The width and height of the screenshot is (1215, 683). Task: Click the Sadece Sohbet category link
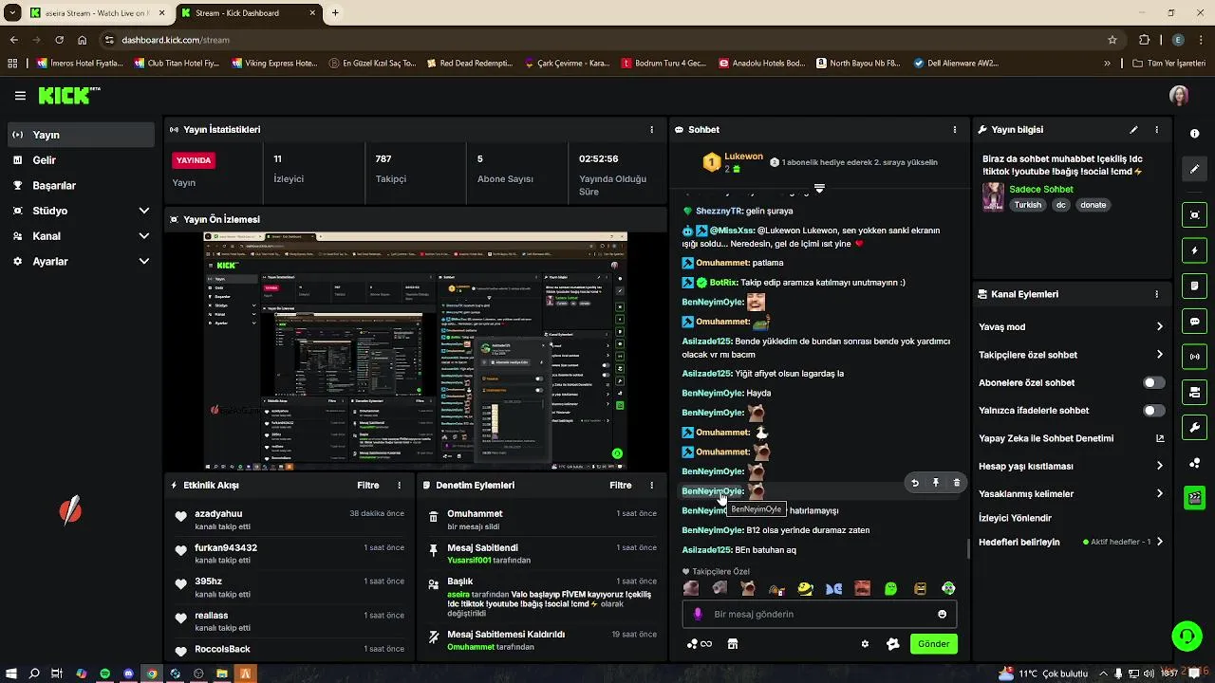1040,189
